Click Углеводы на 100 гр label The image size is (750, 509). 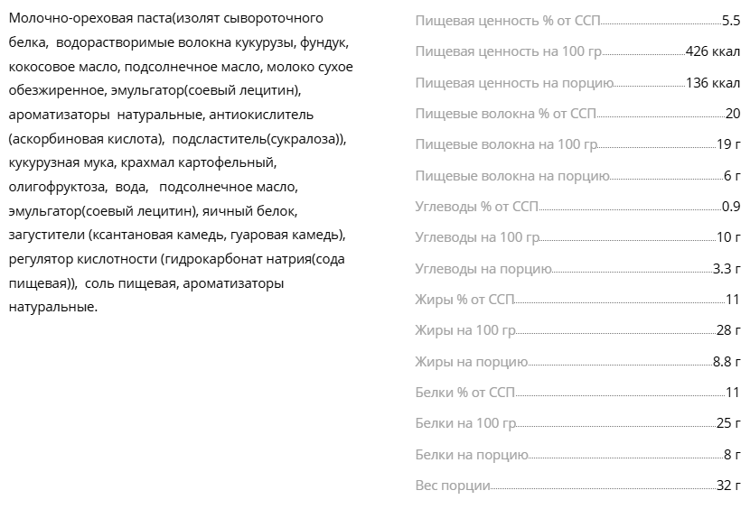(477, 237)
